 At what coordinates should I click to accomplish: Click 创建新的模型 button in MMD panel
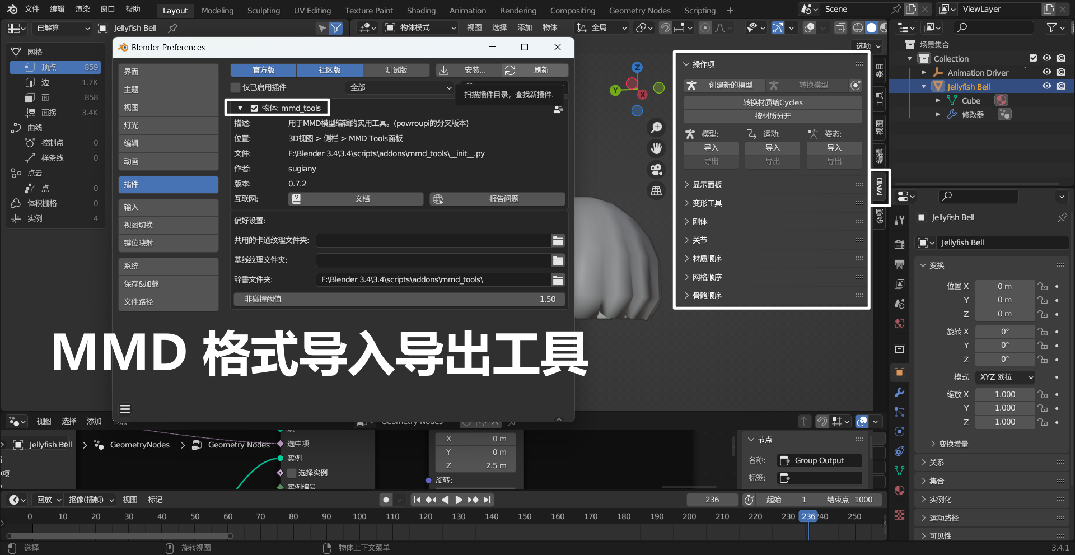tap(723, 85)
